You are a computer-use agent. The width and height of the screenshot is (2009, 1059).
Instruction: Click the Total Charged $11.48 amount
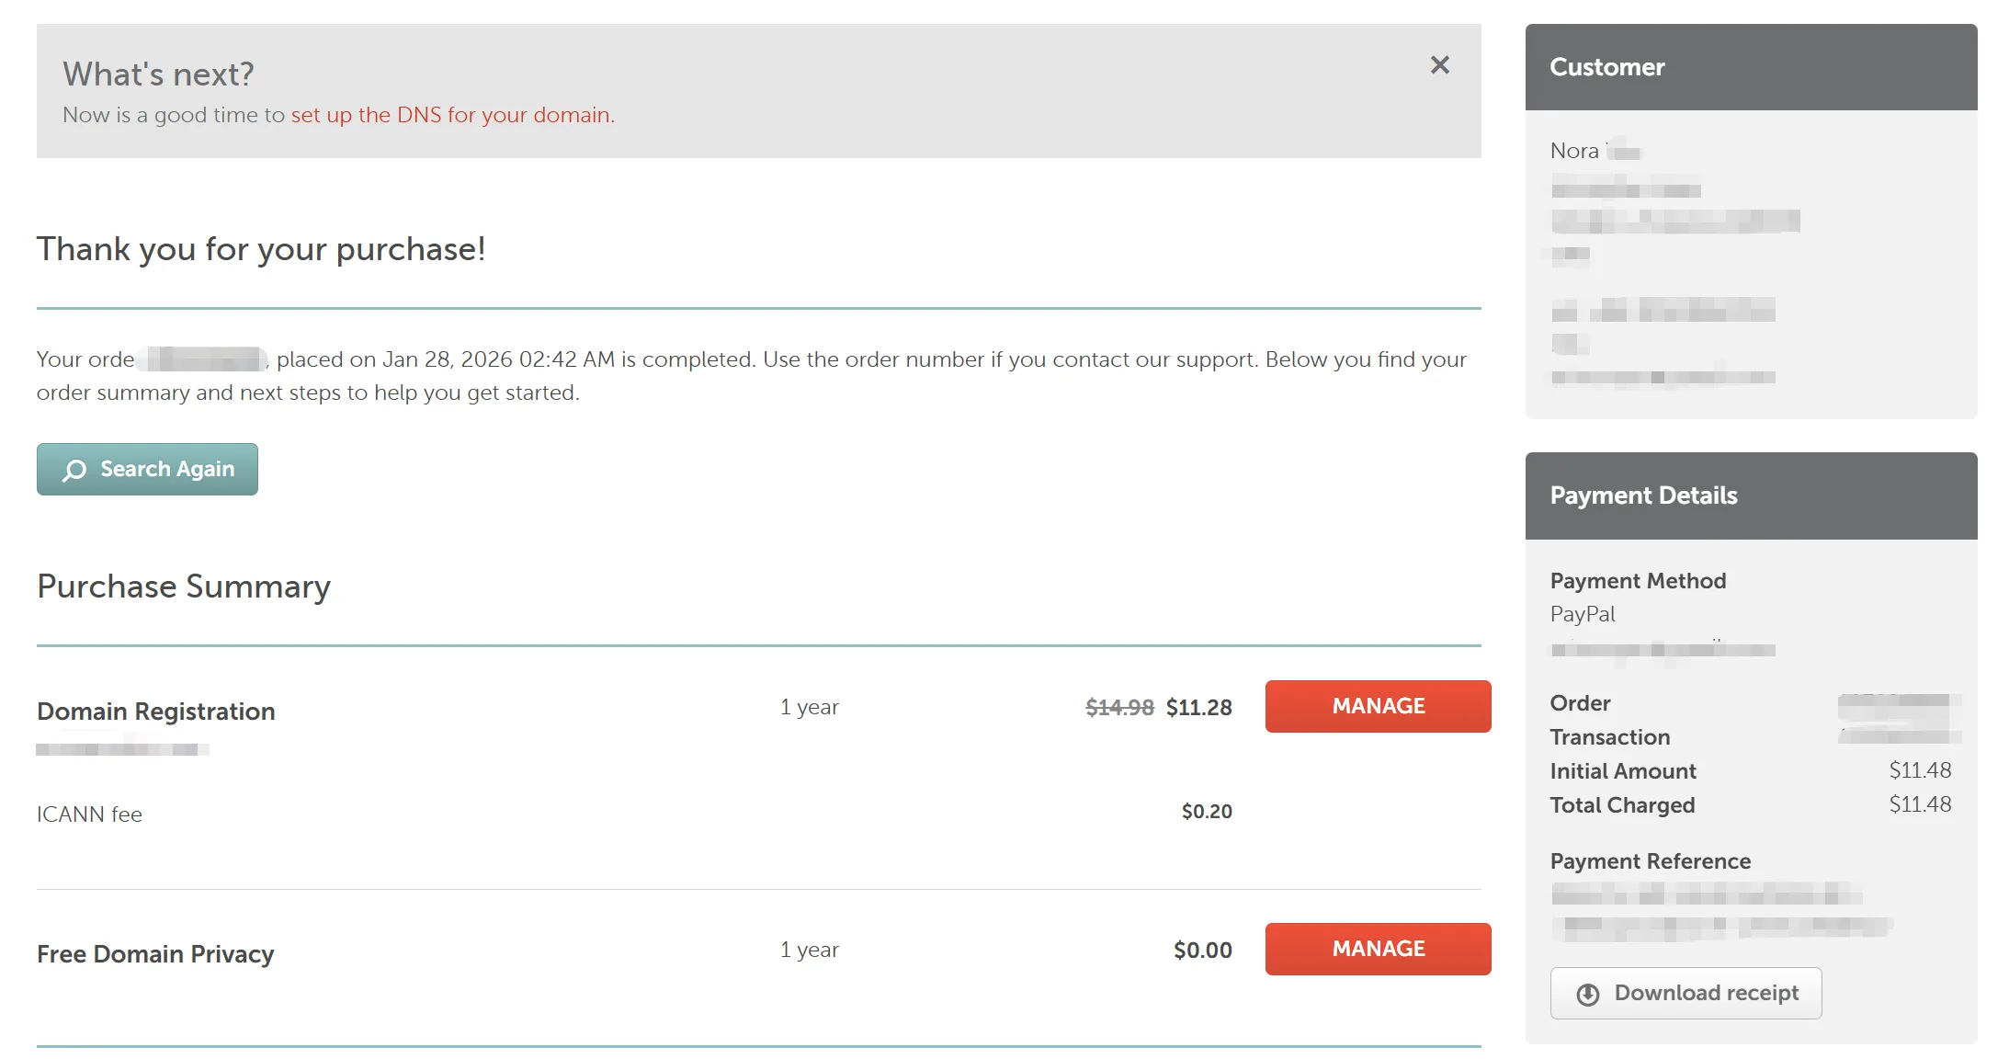click(x=1920, y=804)
